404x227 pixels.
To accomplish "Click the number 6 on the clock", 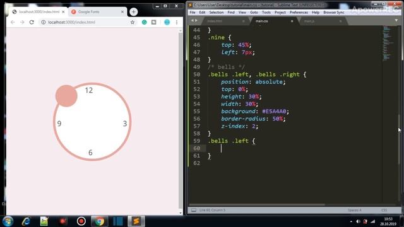I will 90,153.
